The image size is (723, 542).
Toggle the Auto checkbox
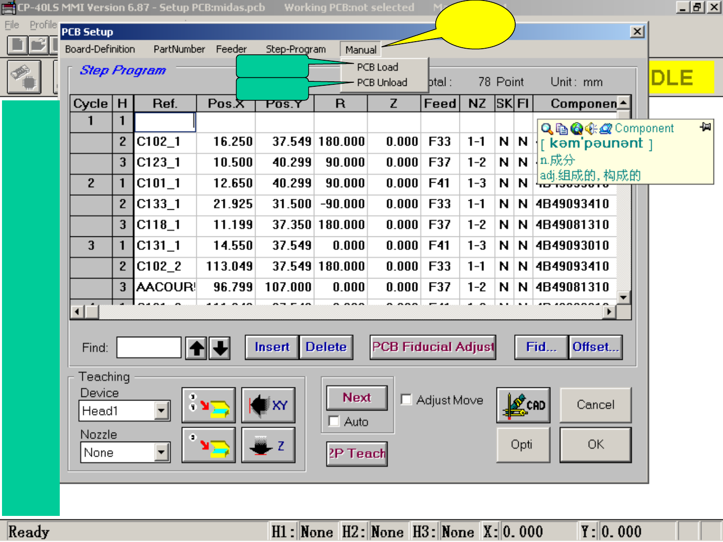[x=333, y=422]
